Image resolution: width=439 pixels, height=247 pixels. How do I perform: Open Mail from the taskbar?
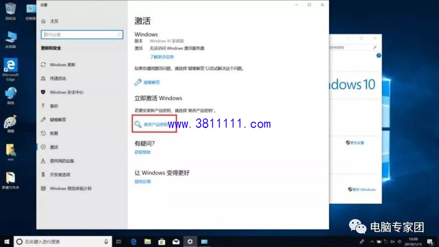point(176,242)
